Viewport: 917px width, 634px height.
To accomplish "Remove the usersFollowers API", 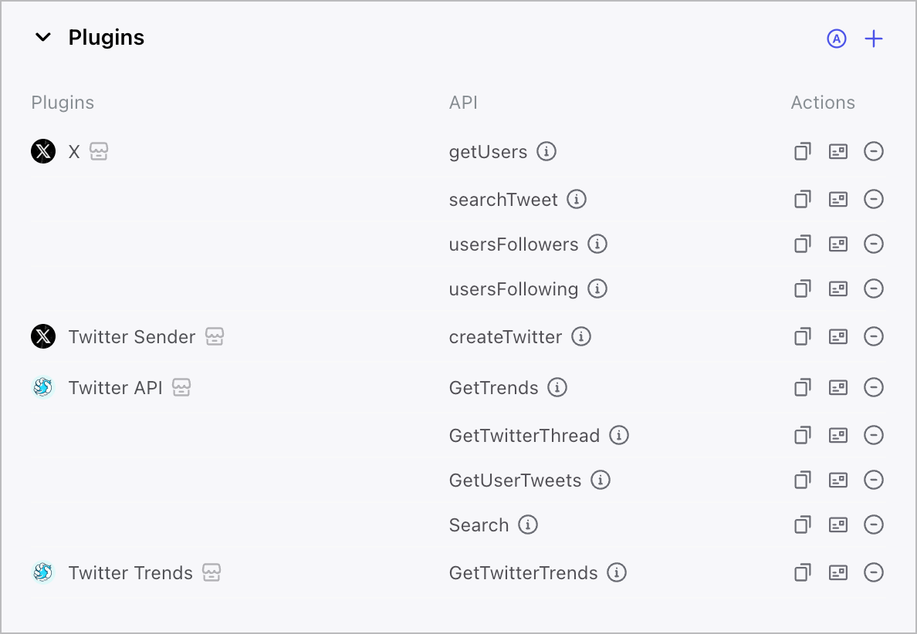I will (873, 244).
